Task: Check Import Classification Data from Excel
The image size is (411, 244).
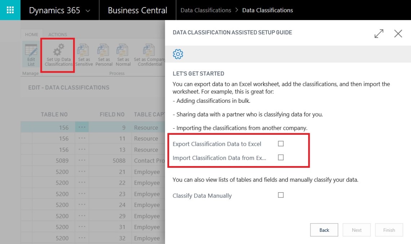Action: pos(281,157)
